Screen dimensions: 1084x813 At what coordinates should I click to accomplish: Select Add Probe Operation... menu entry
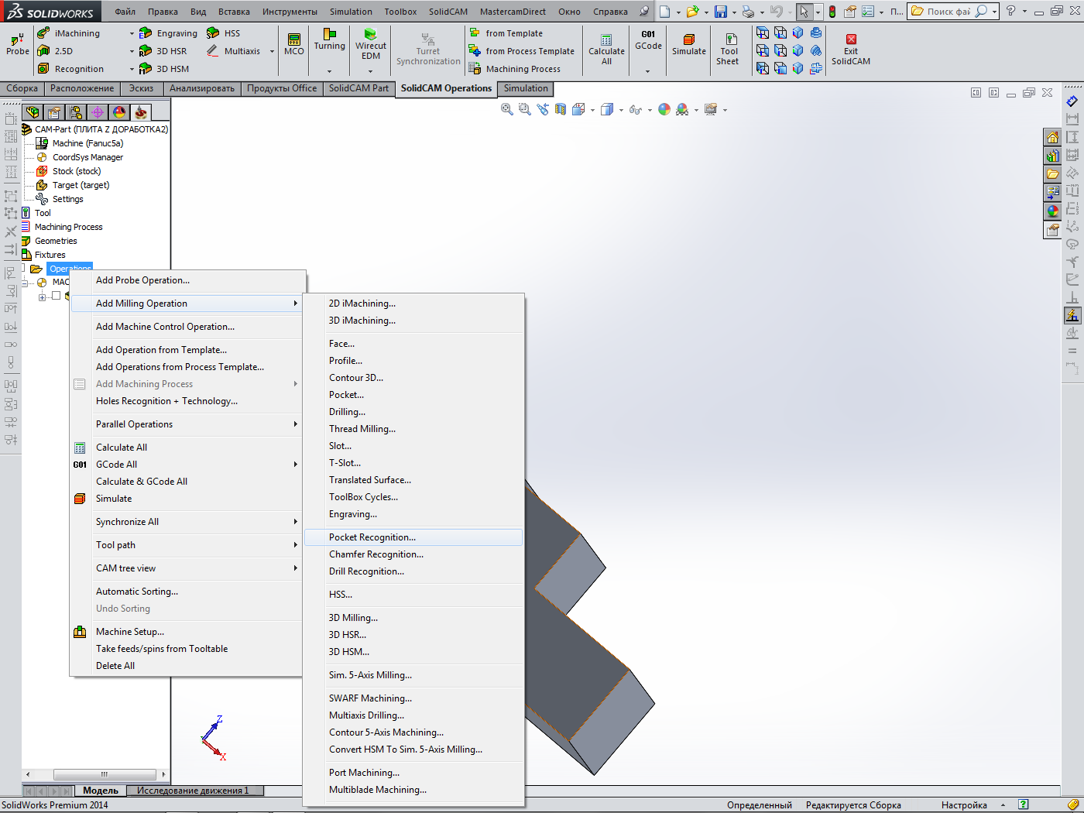click(187, 280)
